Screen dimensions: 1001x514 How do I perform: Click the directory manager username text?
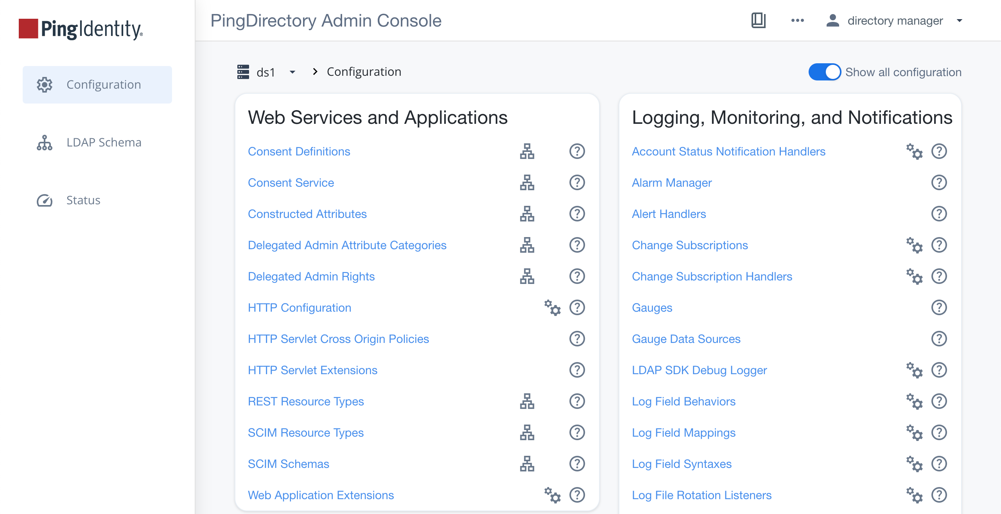pyautogui.click(x=895, y=21)
